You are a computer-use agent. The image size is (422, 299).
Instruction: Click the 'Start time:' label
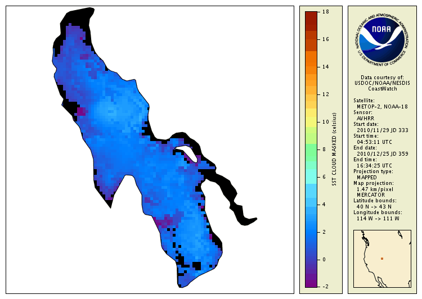pos(366,136)
